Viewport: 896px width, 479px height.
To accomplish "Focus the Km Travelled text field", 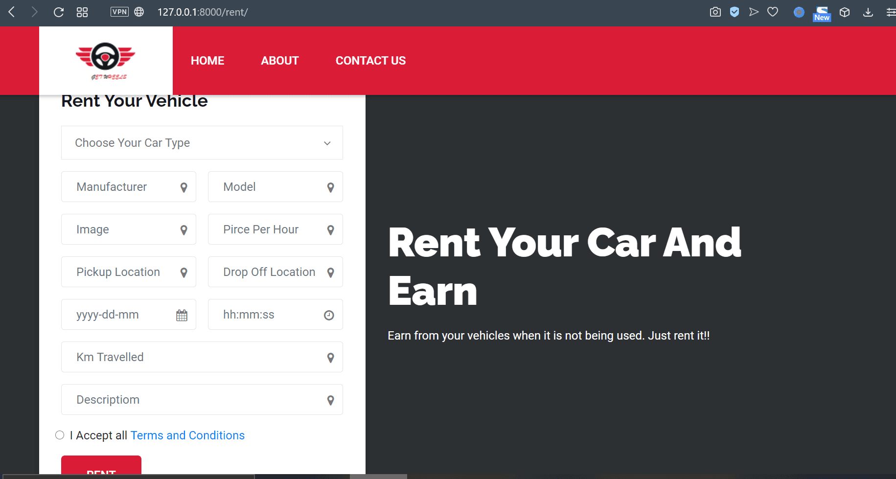I will [196, 357].
